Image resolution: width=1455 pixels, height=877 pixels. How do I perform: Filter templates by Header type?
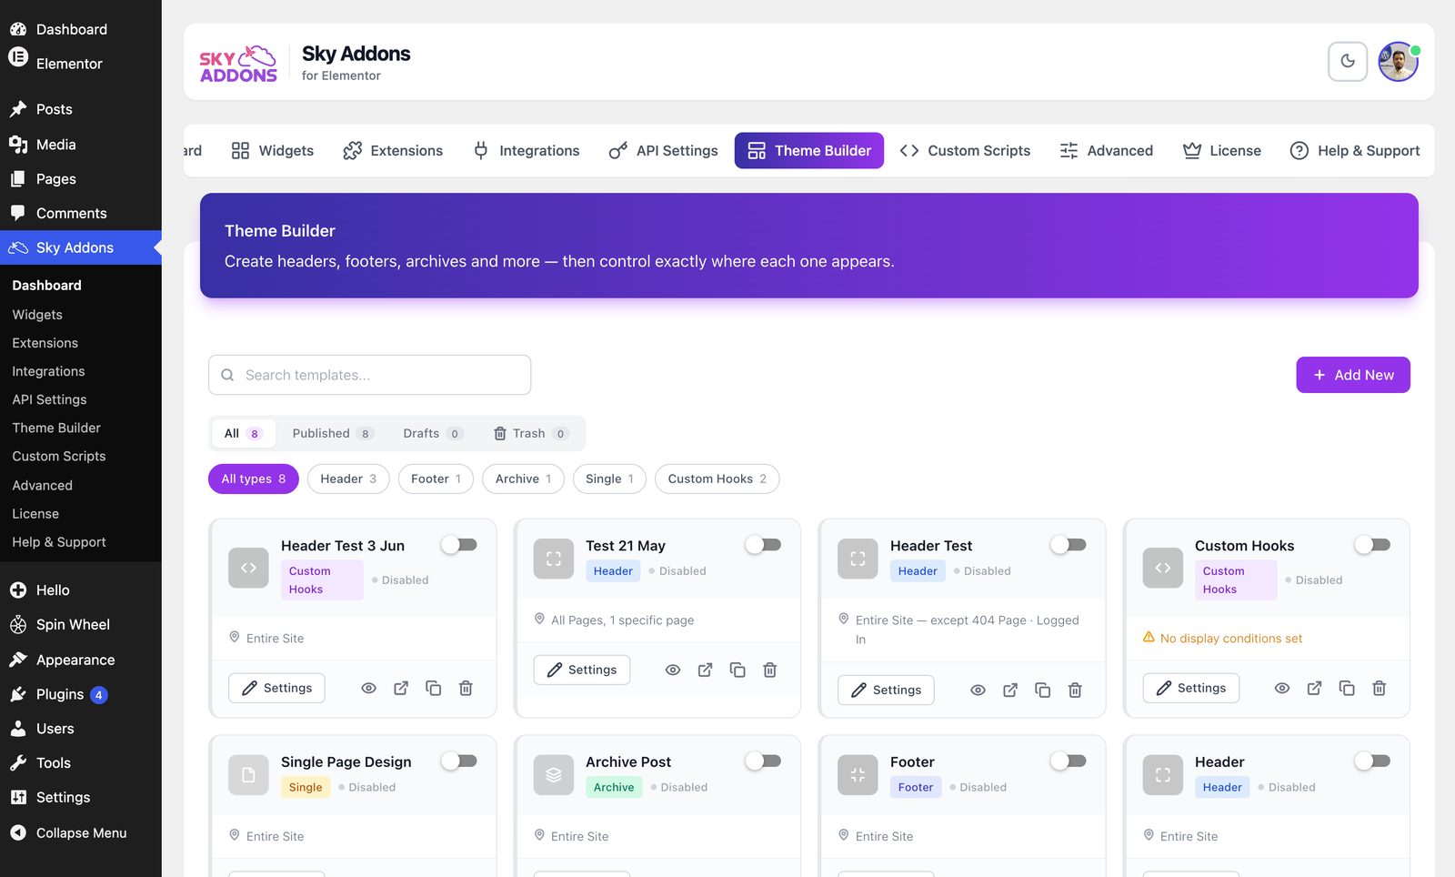click(348, 479)
